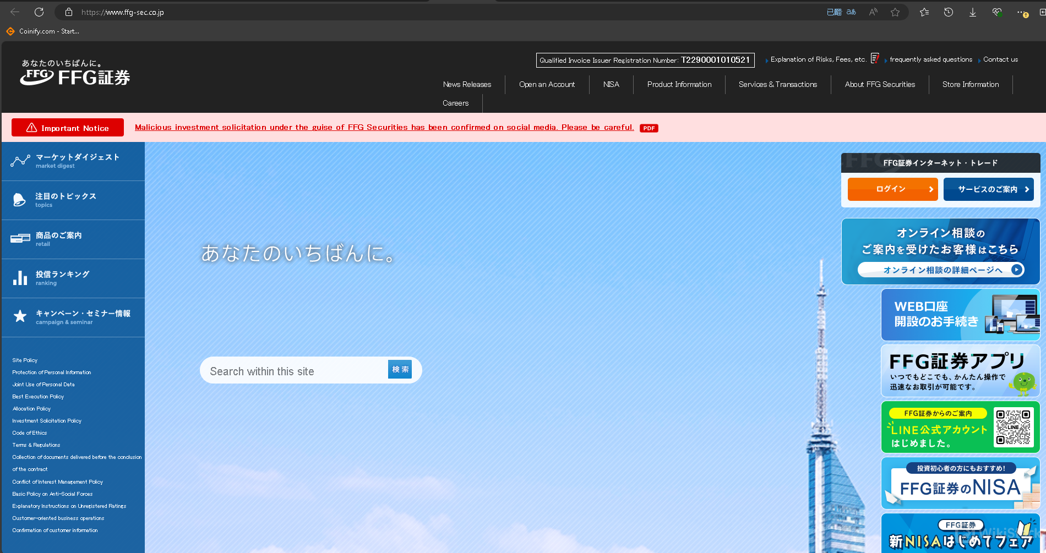The image size is (1046, 553).
Task: Open Store Information menu
Action: (x=971, y=84)
